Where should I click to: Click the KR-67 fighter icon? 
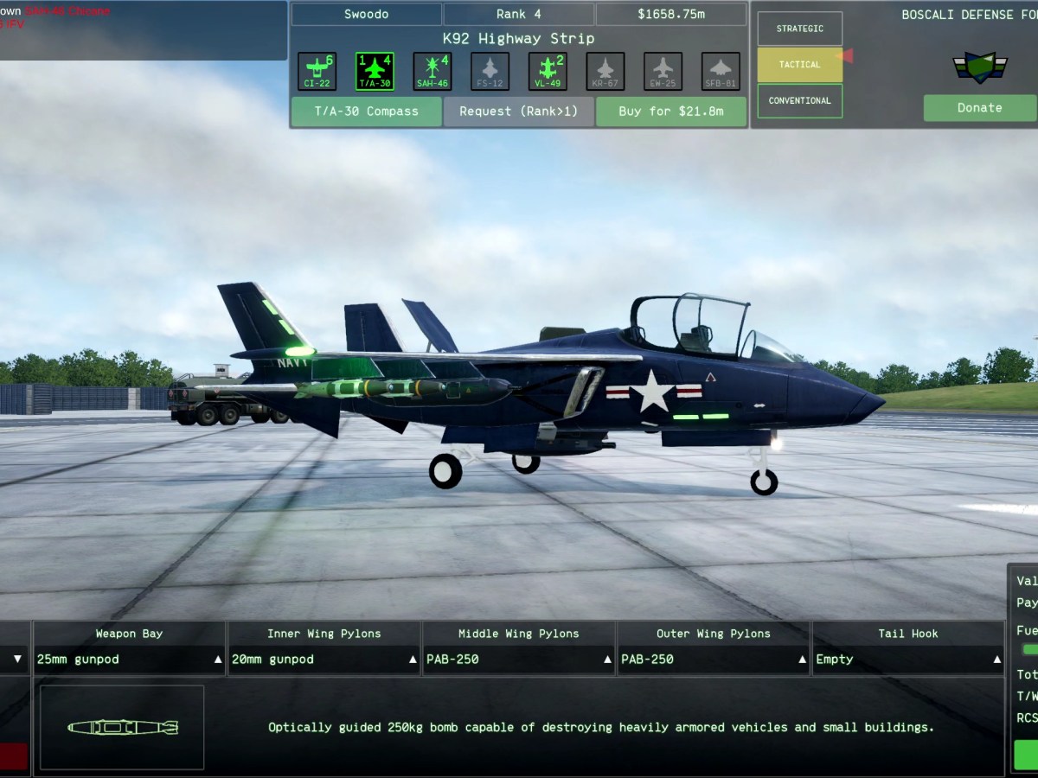[x=605, y=71]
